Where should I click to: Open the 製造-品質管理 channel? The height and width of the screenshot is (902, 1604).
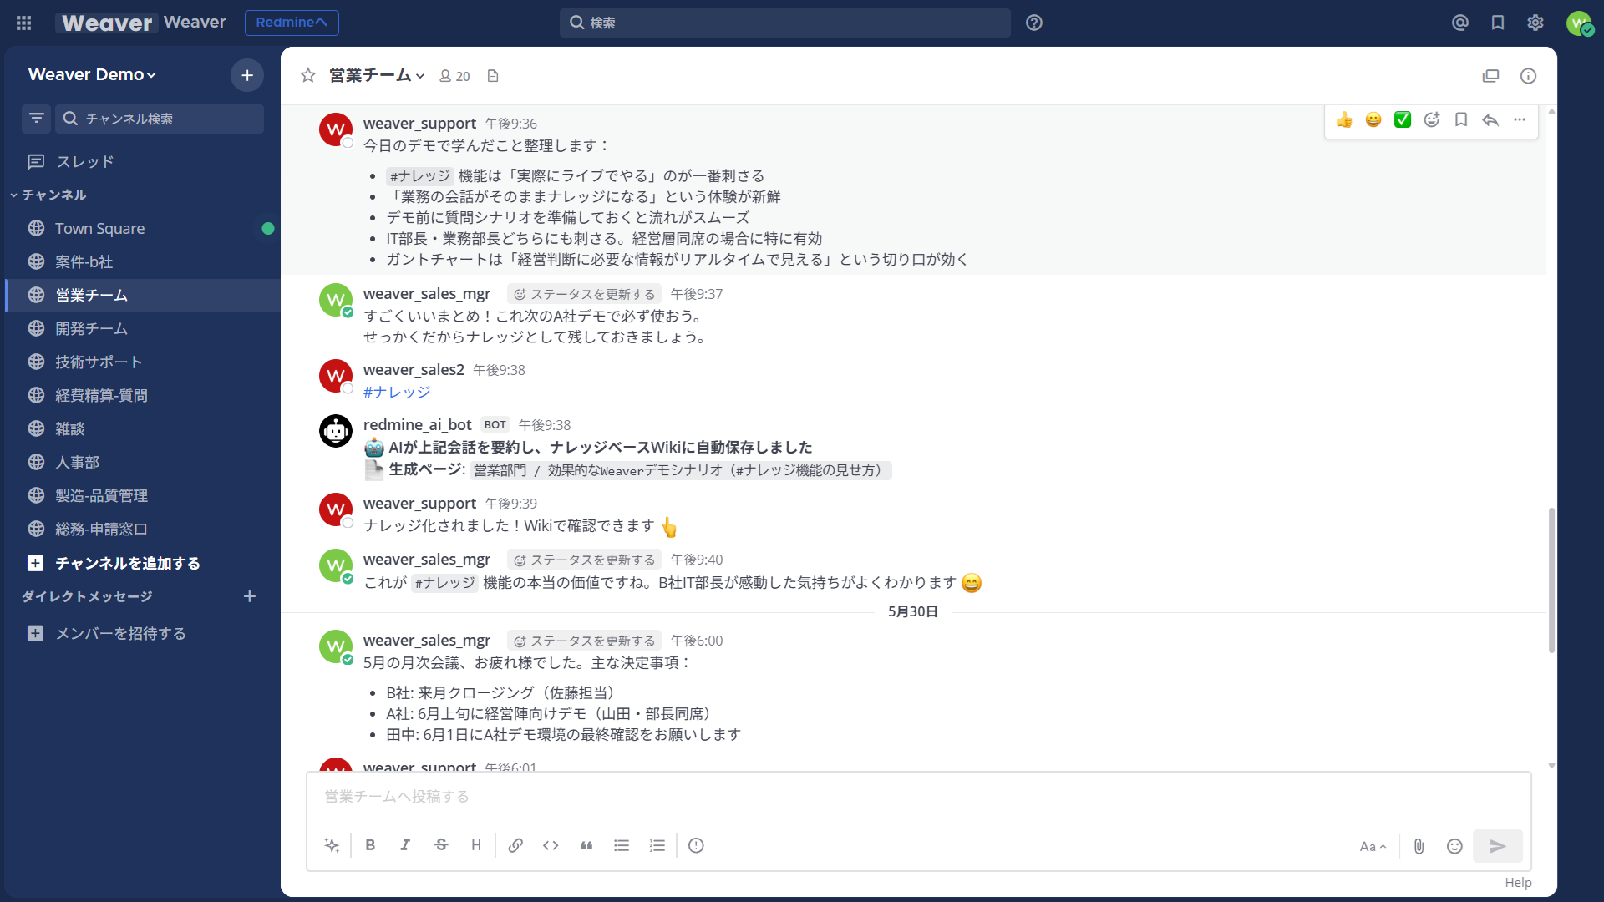142,495
